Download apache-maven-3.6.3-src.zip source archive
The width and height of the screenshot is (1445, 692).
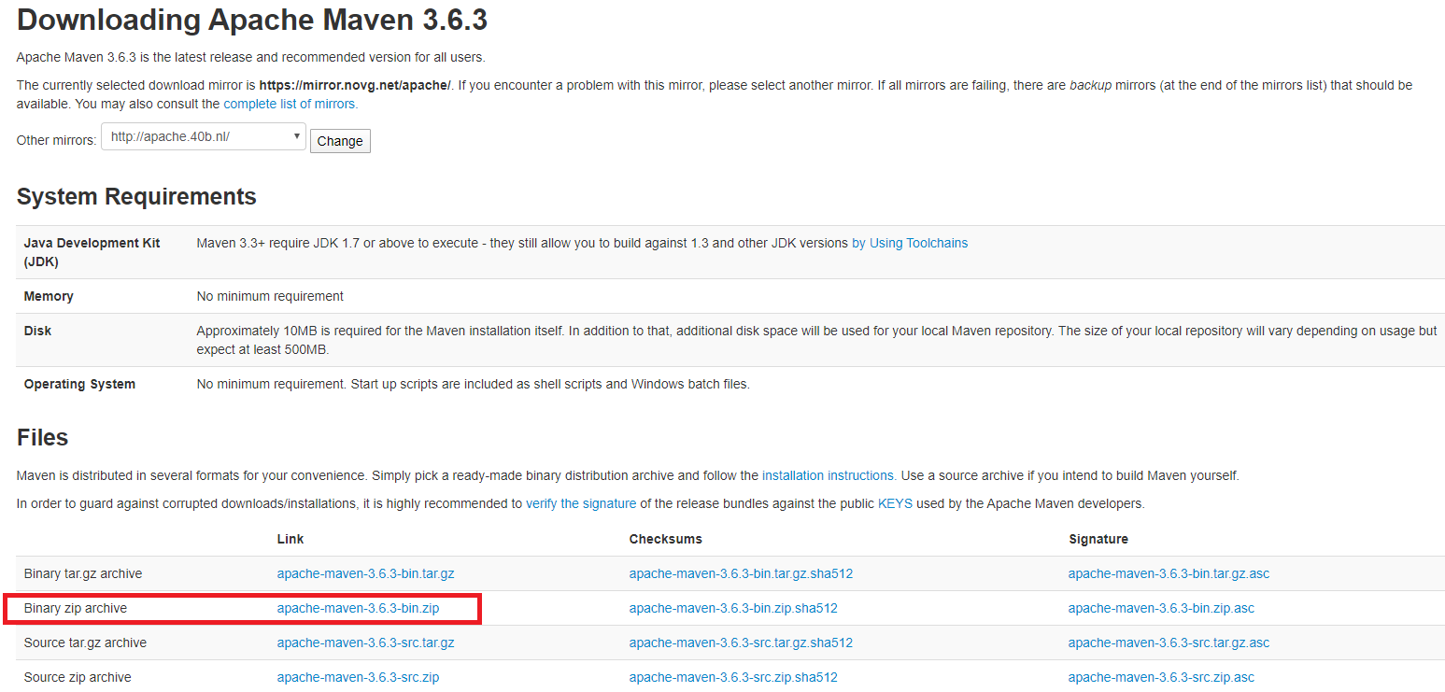[x=358, y=677]
